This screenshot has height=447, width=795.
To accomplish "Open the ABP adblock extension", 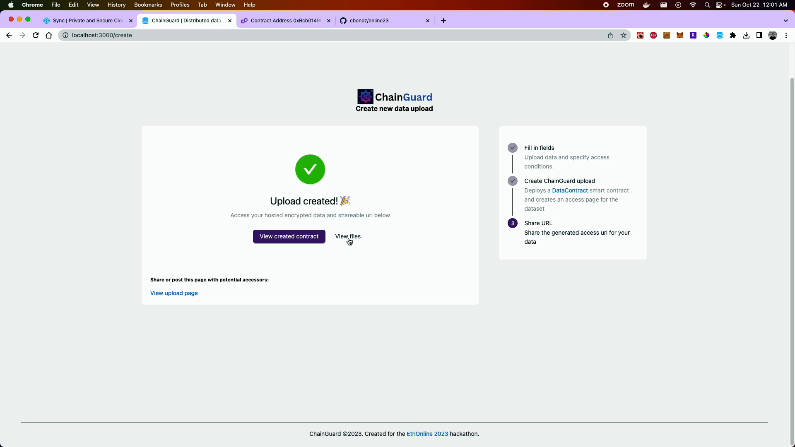I will 653,35.
